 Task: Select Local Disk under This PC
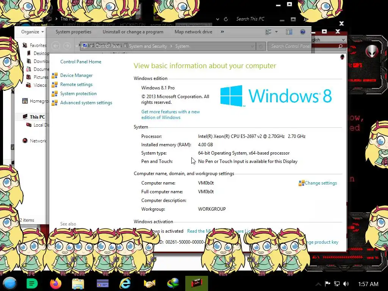[x=41, y=125]
